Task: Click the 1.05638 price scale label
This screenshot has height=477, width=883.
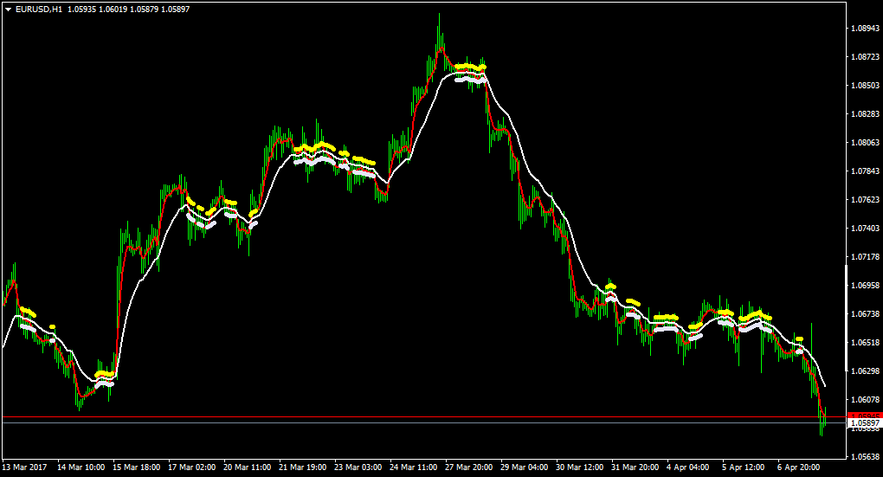Action: (x=866, y=457)
